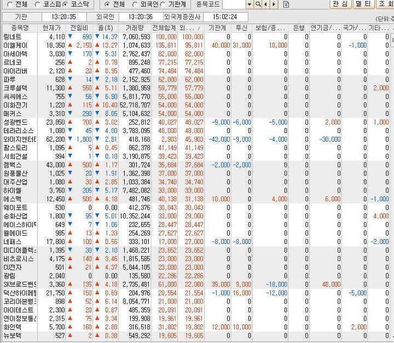394x343 pixels.
Task: Select the 팜스토리 stock row
Action: 197,148
